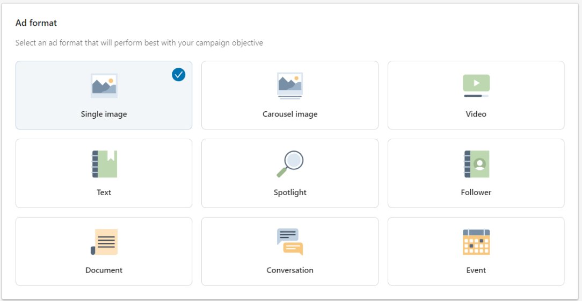Click the Single image picture icon
Image resolution: width=582 pixels, height=301 pixels.
[104, 86]
